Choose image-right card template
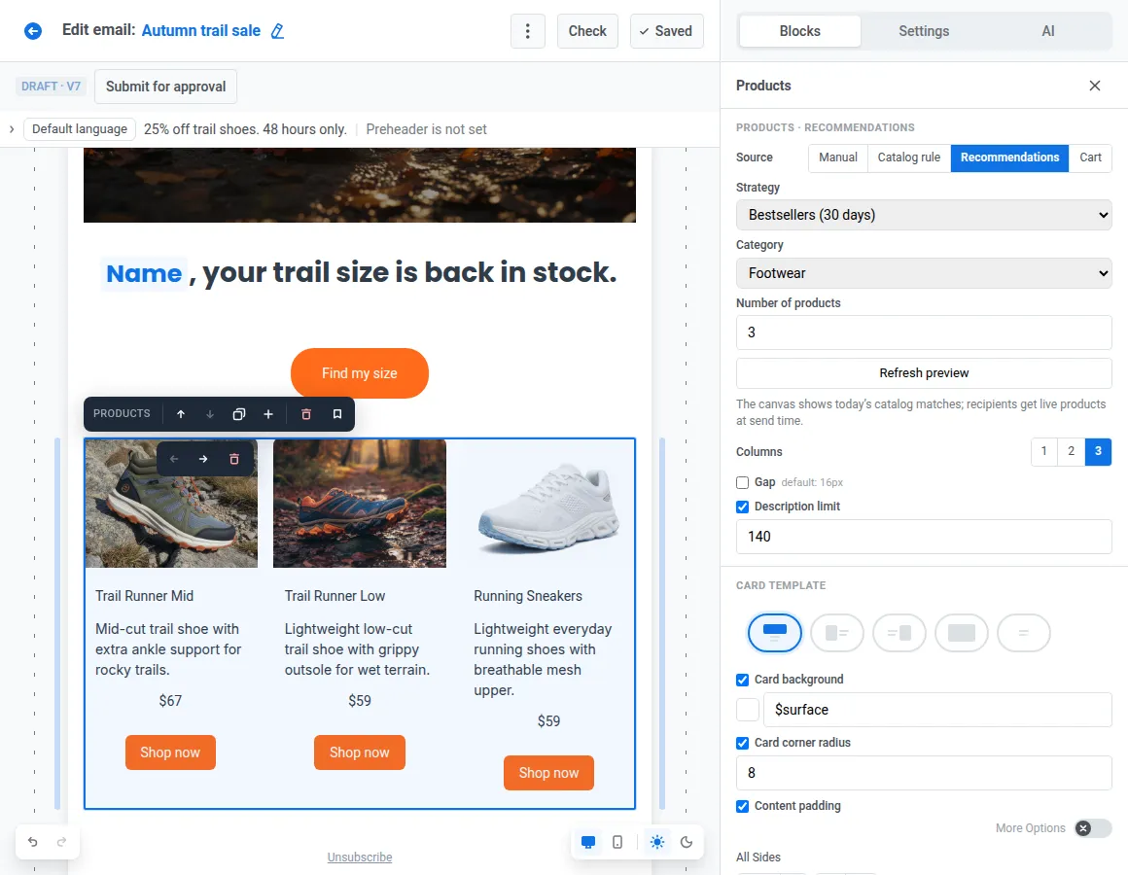Viewport: 1128px width, 875px height. pyautogui.click(x=899, y=633)
